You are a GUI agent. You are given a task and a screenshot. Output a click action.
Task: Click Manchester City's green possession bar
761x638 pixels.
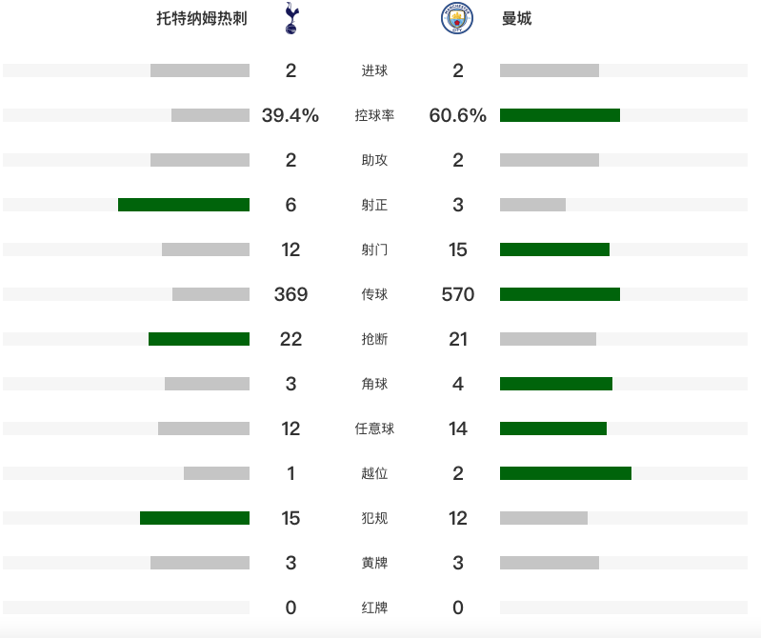tap(560, 115)
